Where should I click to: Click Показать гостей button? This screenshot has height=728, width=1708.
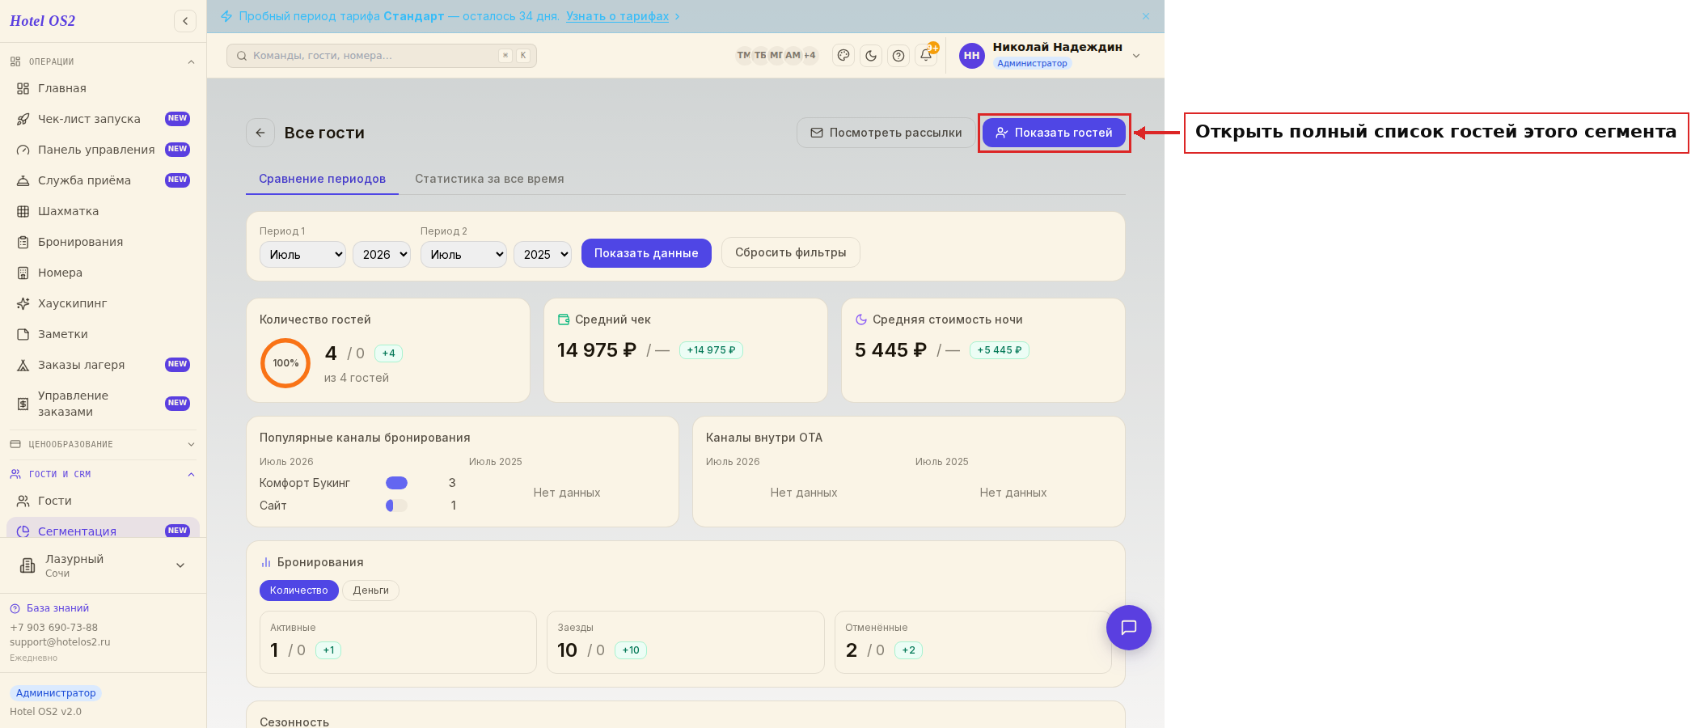pos(1054,133)
